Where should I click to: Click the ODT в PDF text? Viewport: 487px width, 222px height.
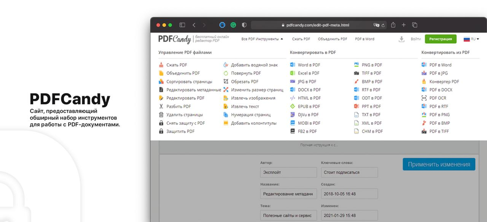tap(372, 98)
